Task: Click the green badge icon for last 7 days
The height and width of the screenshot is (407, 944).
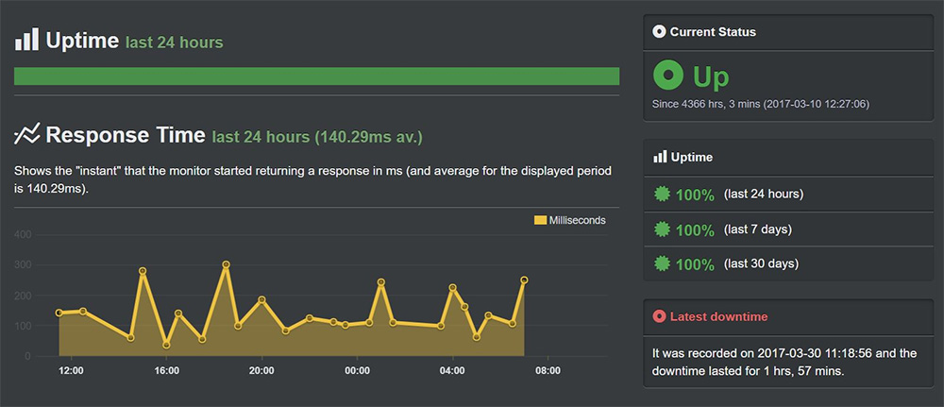Action: pyautogui.click(x=663, y=229)
